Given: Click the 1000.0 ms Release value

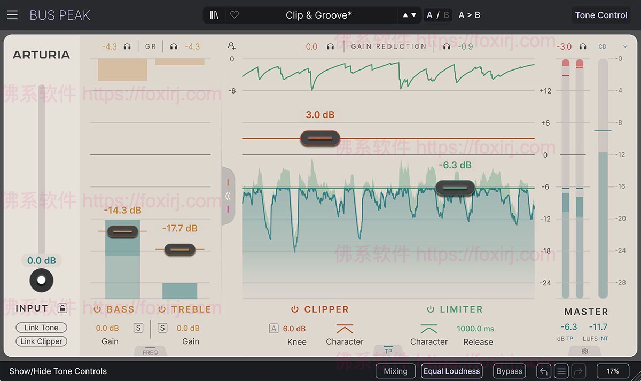Looking at the screenshot, I should pos(475,329).
